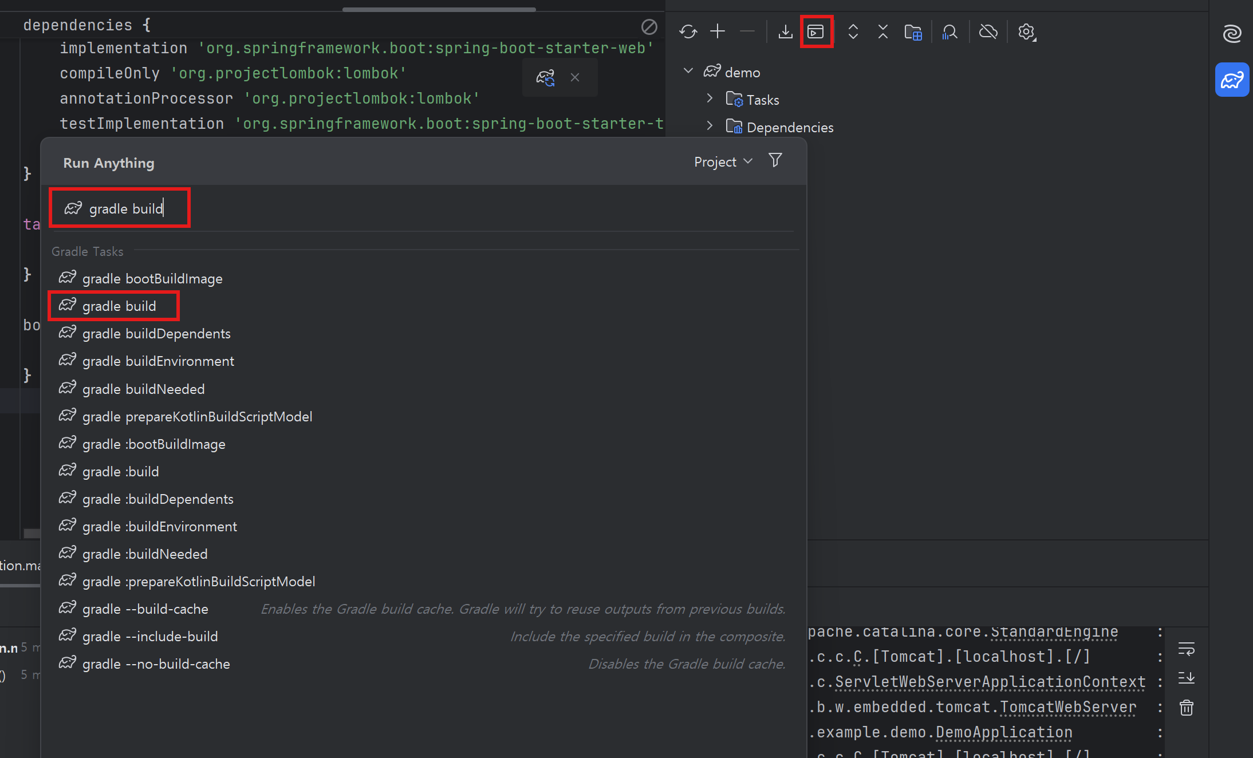Open the Project scope dropdown
This screenshot has height=758, width=1253.
[x=723, y=162]
